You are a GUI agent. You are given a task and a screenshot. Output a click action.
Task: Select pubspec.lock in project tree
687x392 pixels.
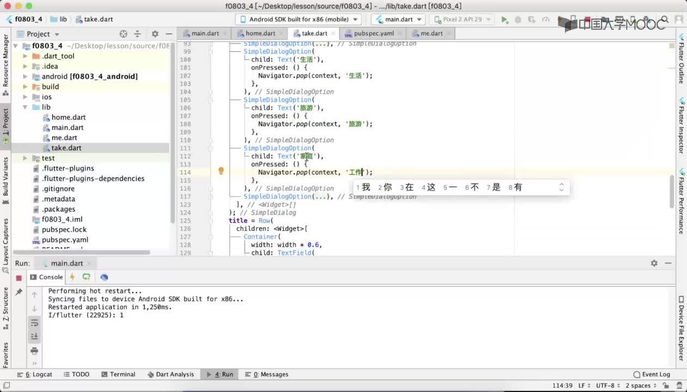click(64, 230)
